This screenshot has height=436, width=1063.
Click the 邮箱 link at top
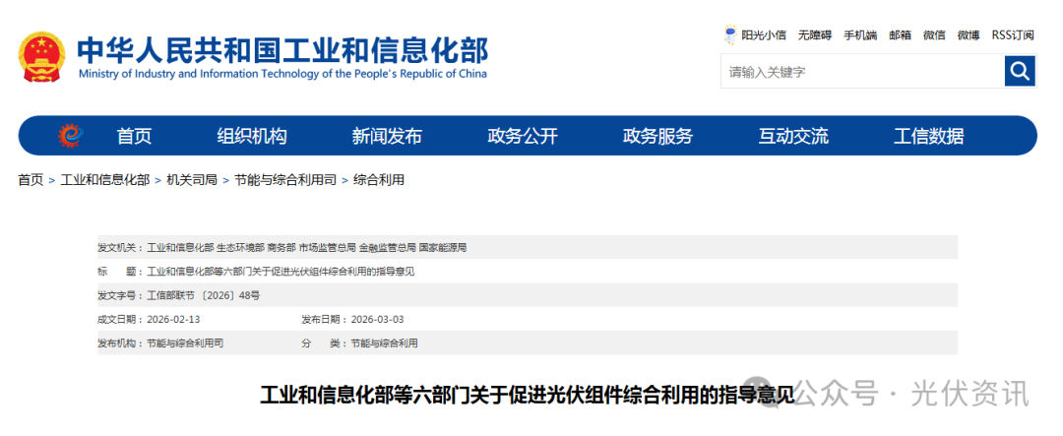(x=900, y=35)
